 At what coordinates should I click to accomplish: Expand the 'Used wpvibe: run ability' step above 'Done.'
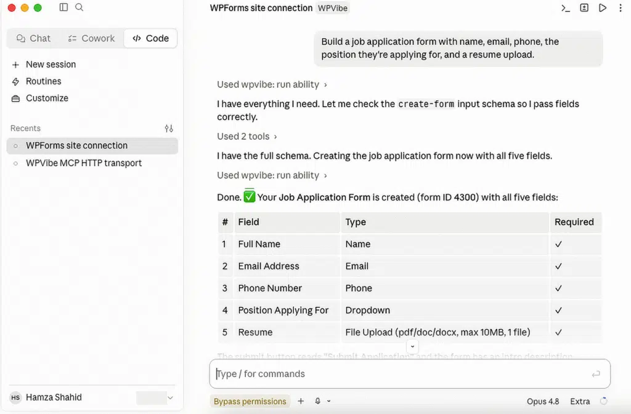[272, 175]
